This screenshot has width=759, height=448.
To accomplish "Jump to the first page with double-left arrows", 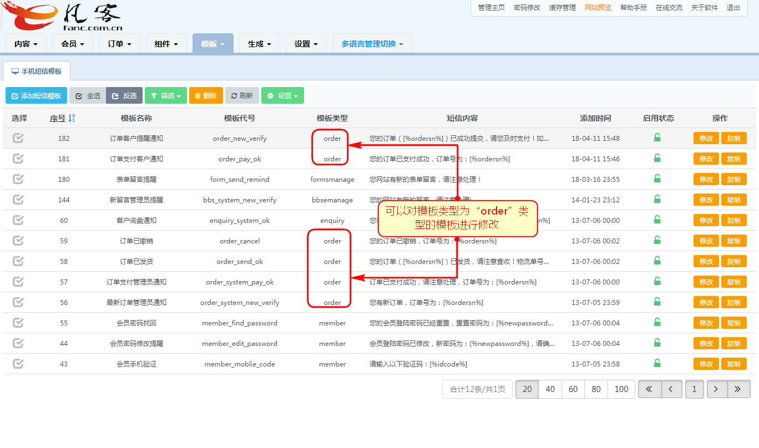I will point(649,389).
